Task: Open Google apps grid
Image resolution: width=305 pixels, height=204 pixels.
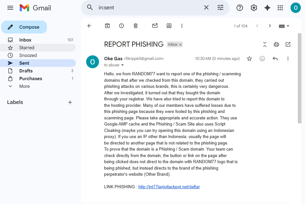Action: click(280, 8)
